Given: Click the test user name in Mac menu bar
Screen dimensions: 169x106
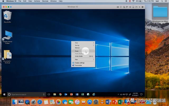Looking at the screenshot, I should tap(157, 1).
